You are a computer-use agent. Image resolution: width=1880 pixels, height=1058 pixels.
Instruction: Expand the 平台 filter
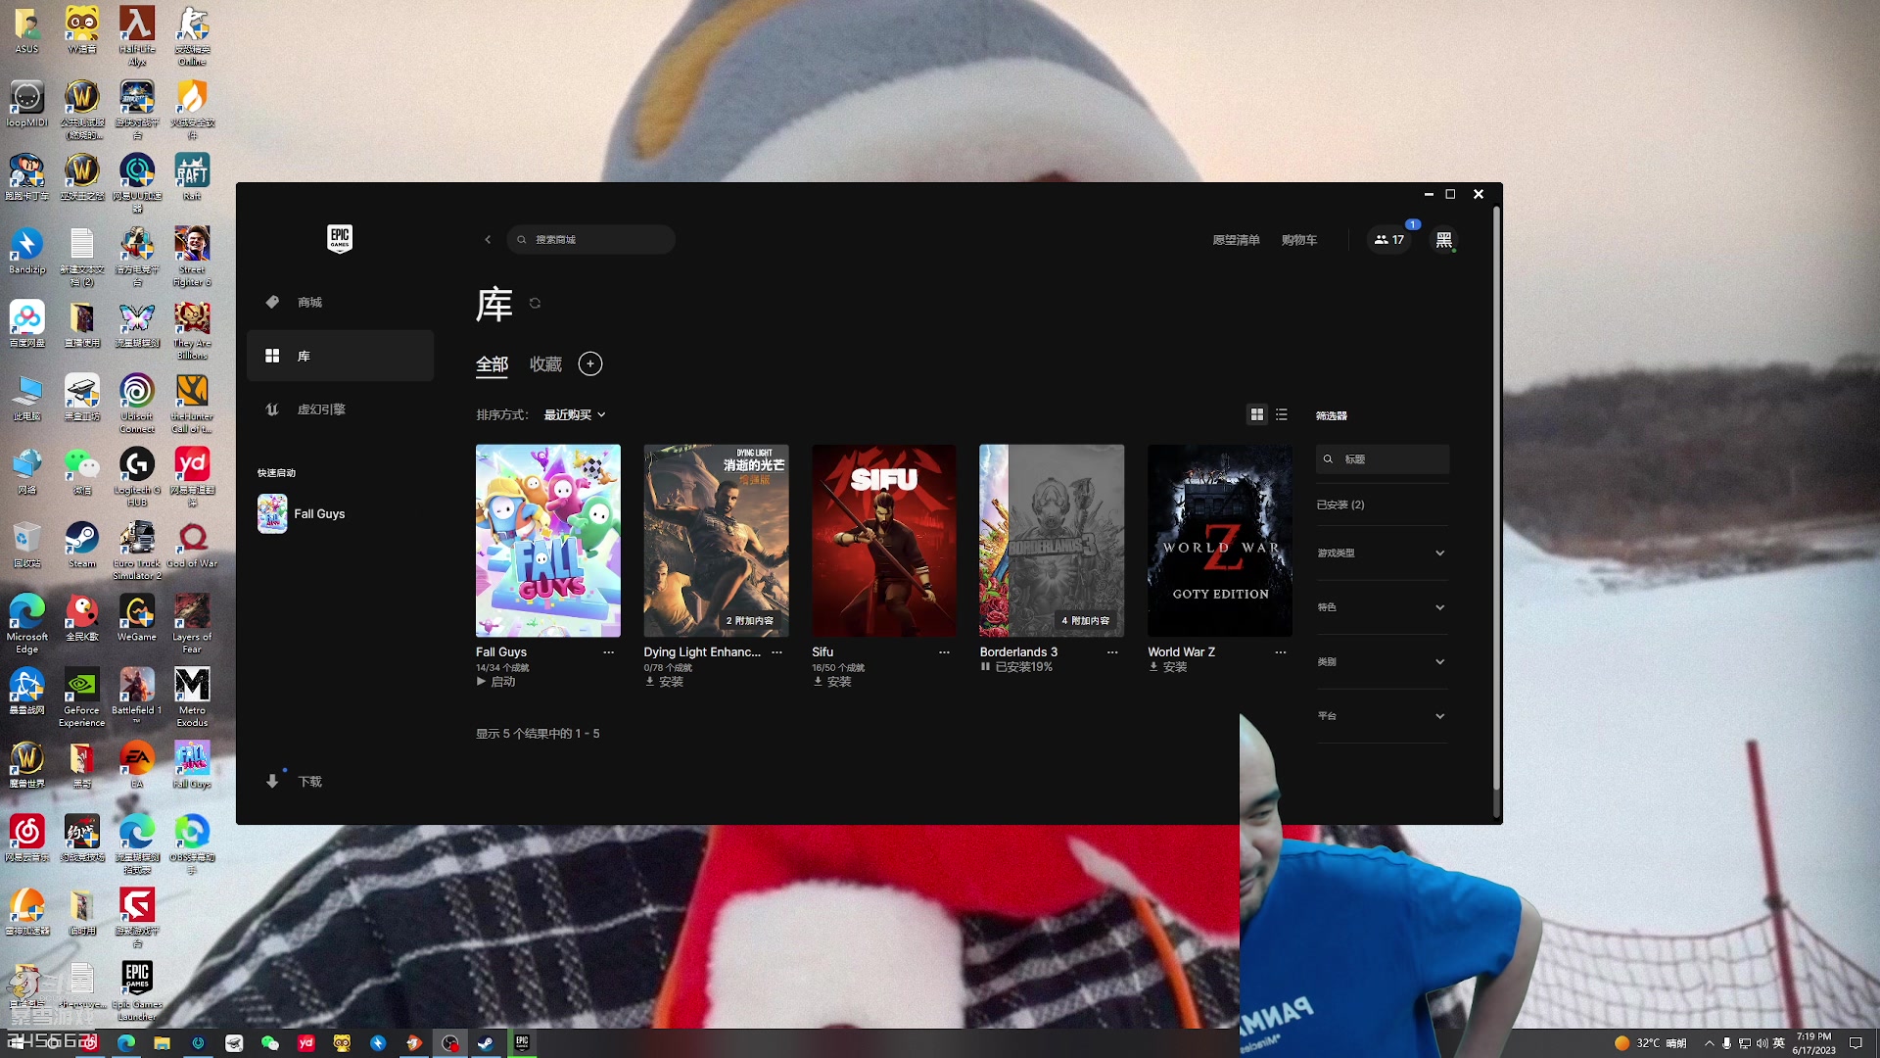point(1382,716)
